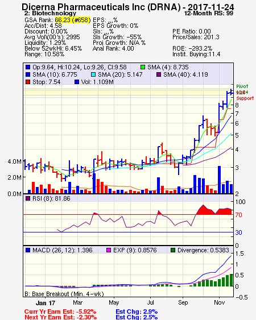
Task: Click the 'RSI (8): 81.86' label
Action: 51,198
